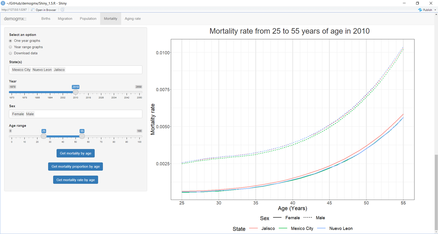Click the Publish icon
438x234 pixels.
click(420, 10)
